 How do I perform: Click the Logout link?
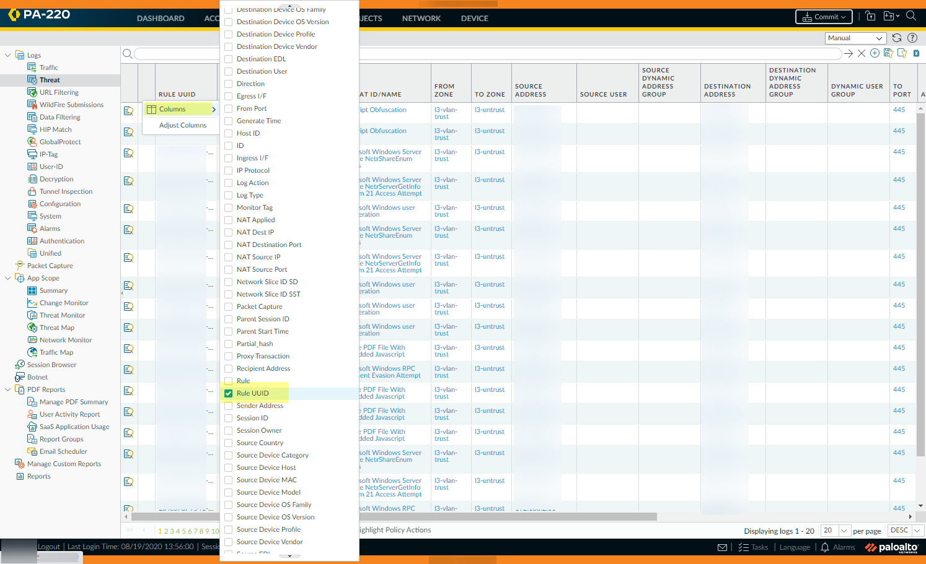[49, 547]
